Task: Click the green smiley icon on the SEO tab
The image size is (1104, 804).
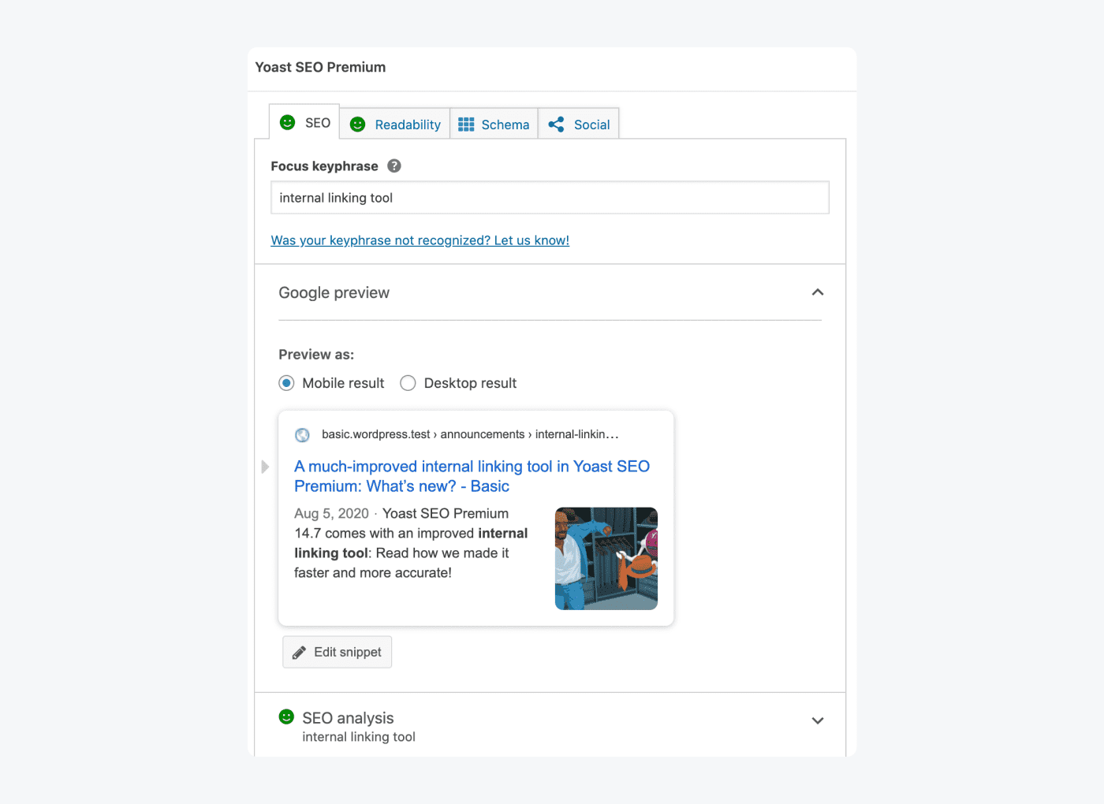Action: (x=289, y=122)
